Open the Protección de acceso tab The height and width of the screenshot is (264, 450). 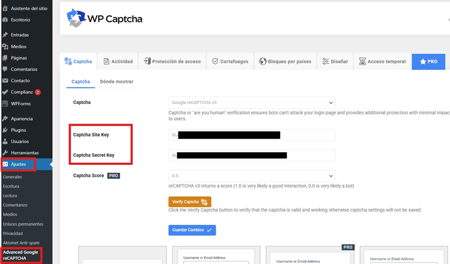pyautogui.click(x=172, y=61)
